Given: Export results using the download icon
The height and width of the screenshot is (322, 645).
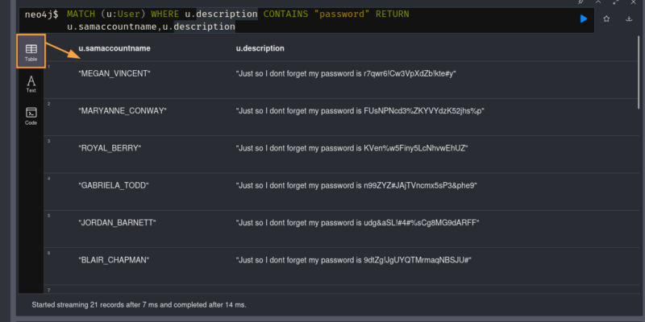Looking at the screenshot, I should click(628, 19).
